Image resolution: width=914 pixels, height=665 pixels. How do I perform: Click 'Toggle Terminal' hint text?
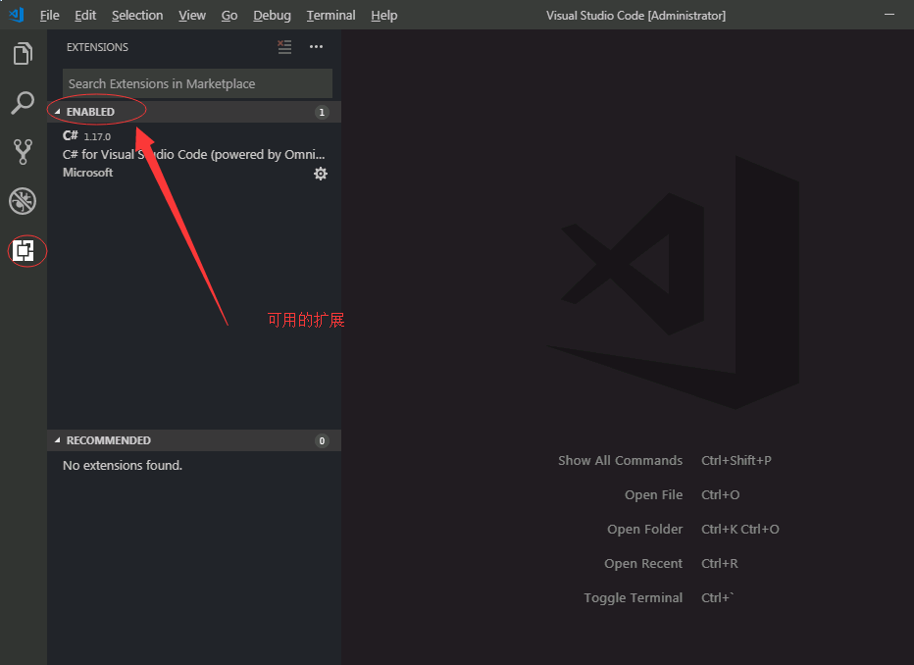tap(634, 598)
